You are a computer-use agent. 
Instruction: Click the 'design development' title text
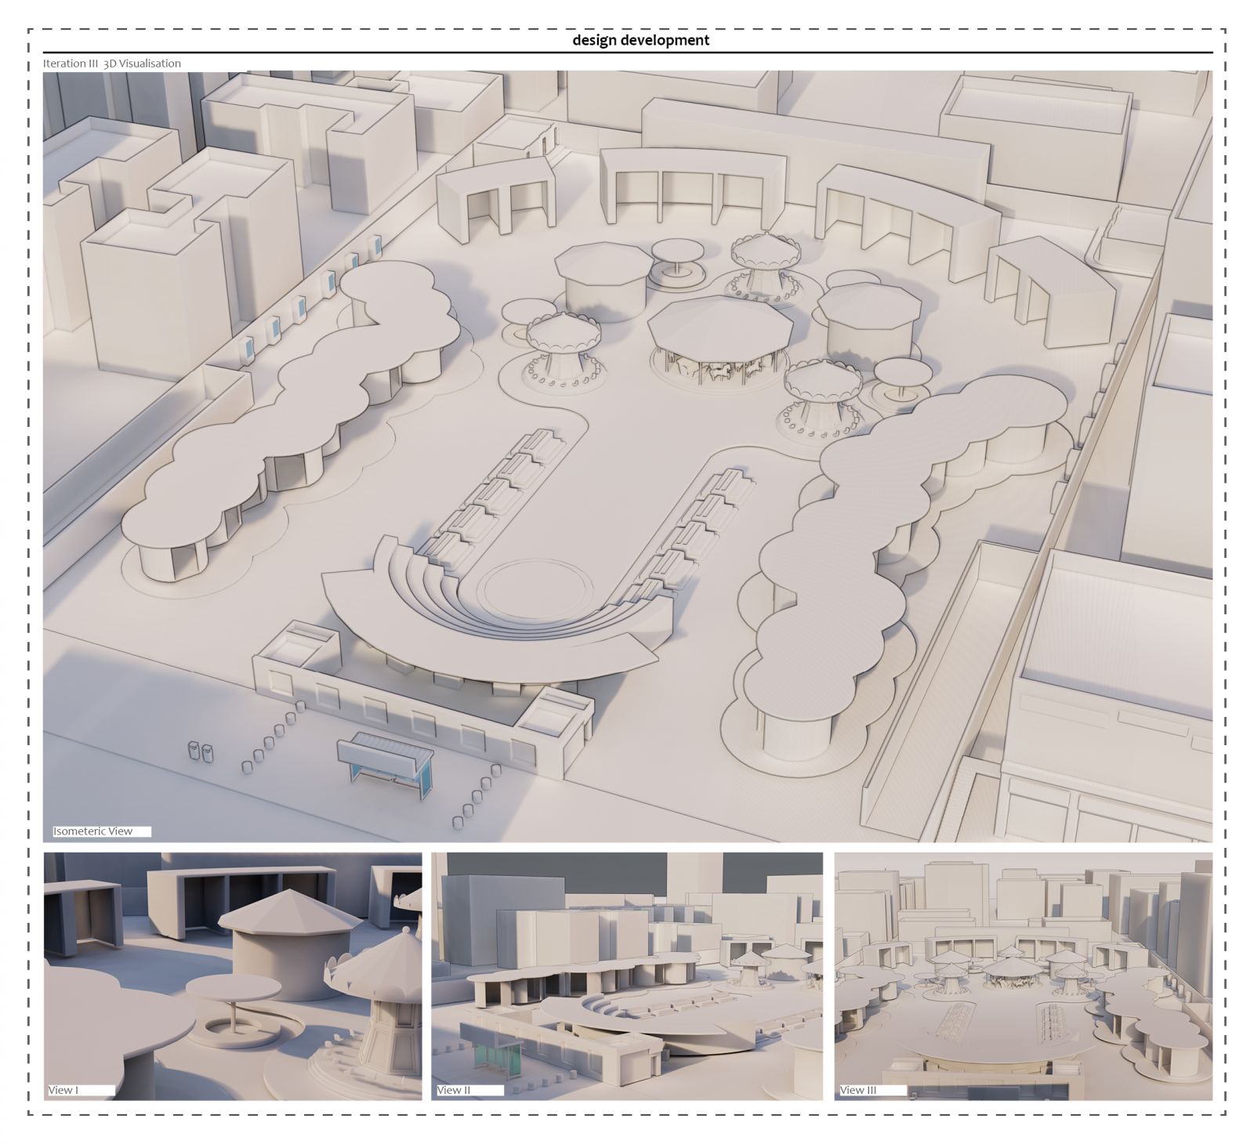640,40
